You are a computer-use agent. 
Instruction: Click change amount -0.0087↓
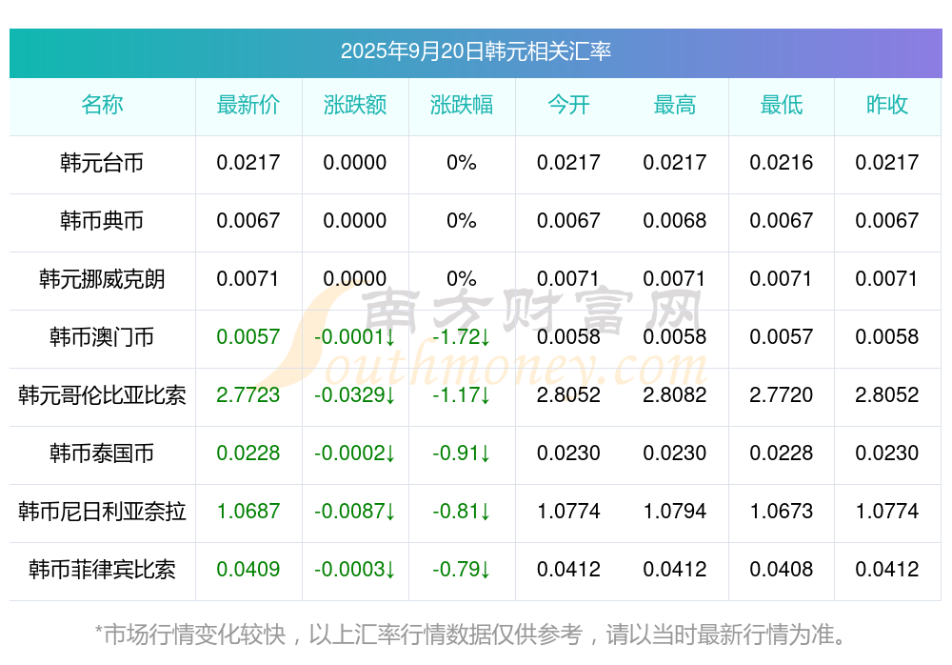click(x=355, y=512)
